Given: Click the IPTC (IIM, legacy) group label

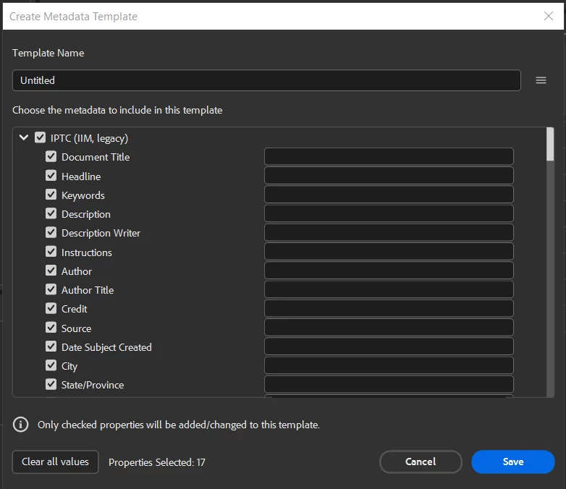Looking at the screenshot, I should [89, 138].
